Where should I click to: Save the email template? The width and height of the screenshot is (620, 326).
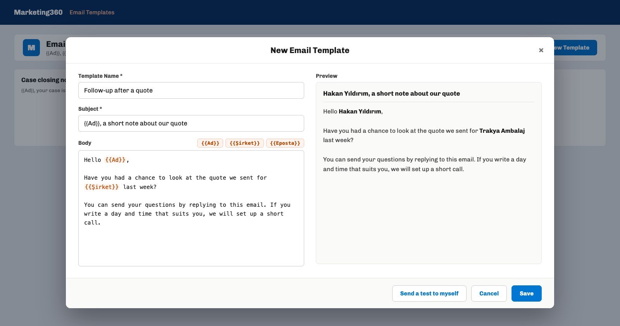pos(527,293)
